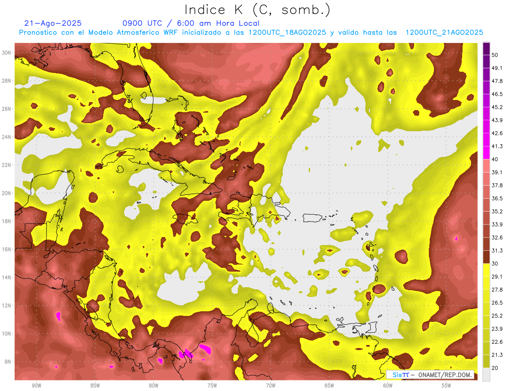Click the latitude label '8N'
The image size is (506, 391).
7,362
